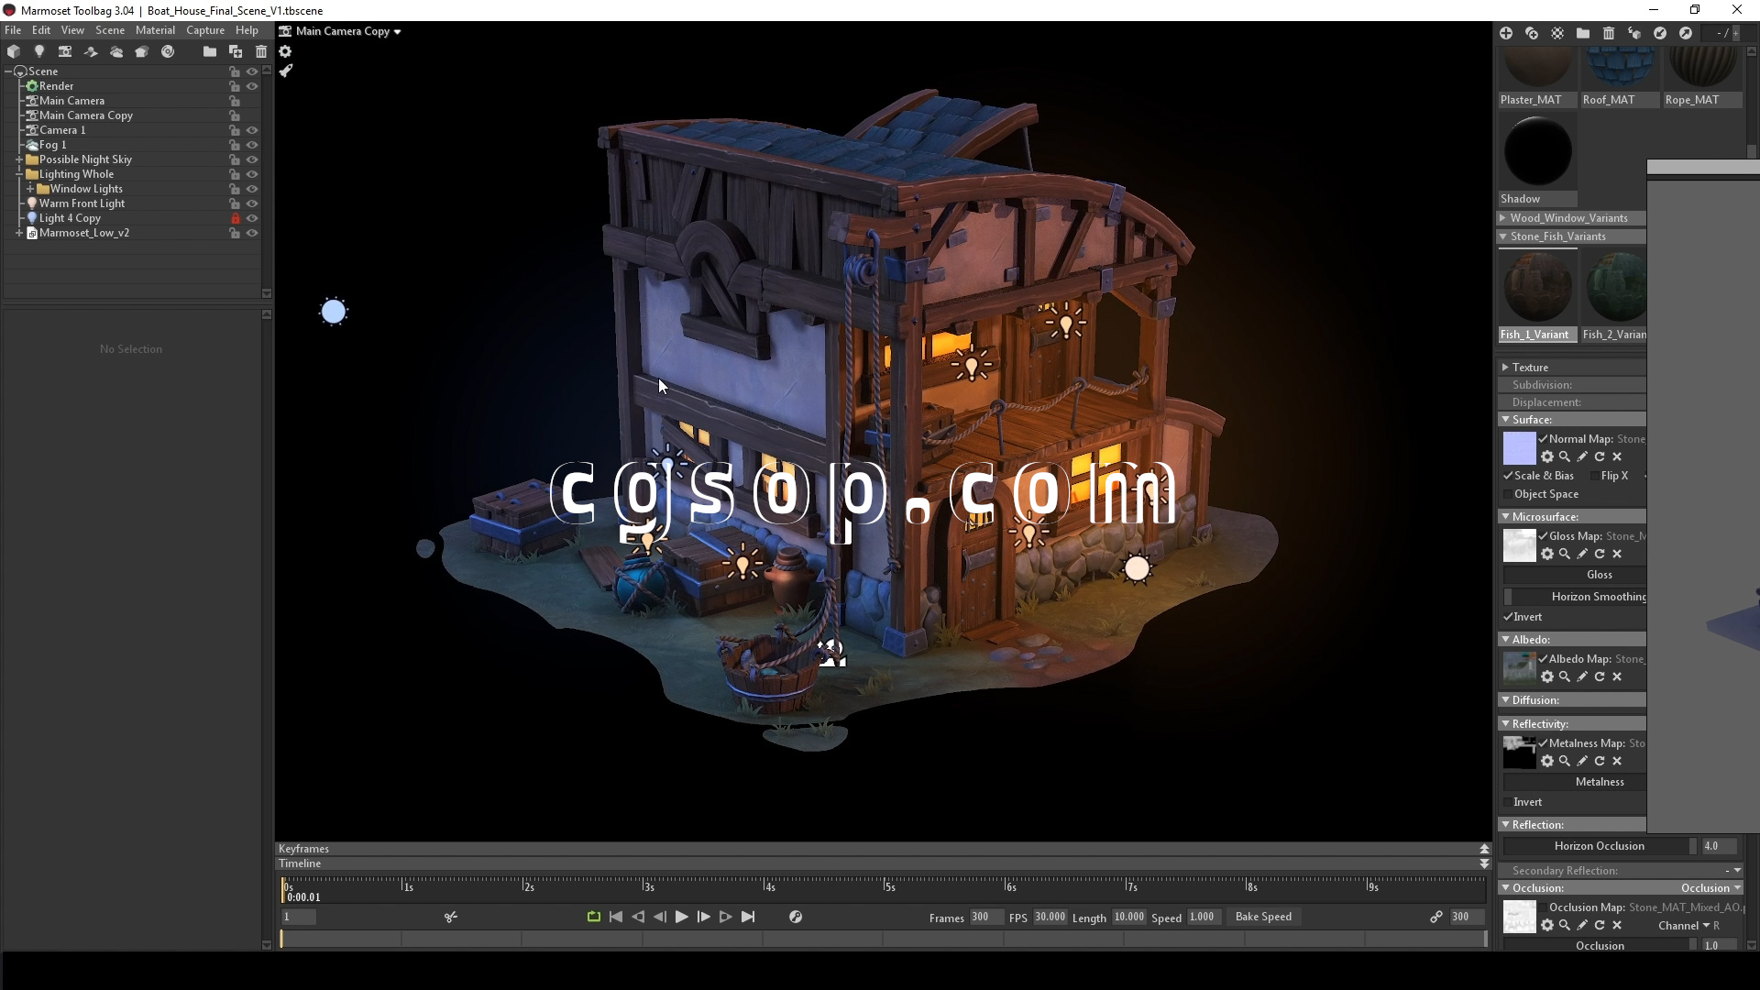Add a new fog object icon
This screenshot has height=990, width=1760.
pos(116,52)
